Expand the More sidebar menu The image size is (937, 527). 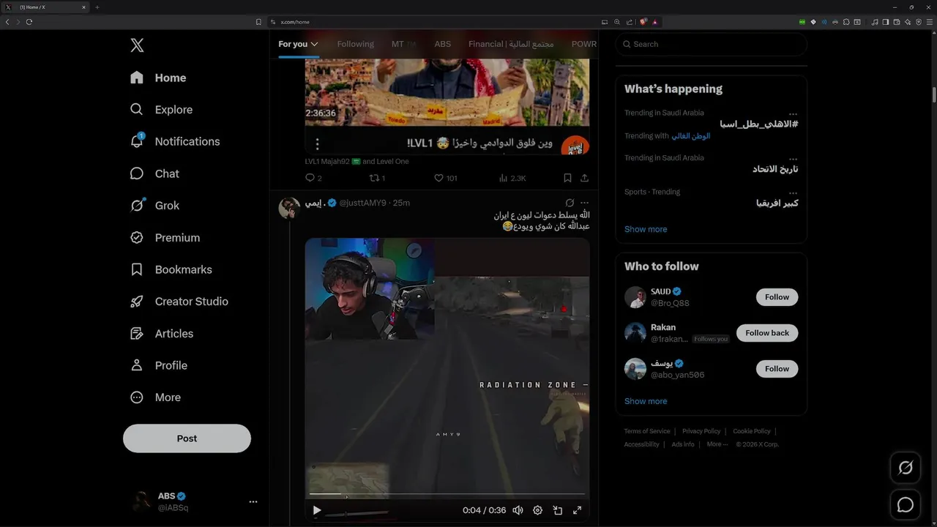(x=155, y=397)
